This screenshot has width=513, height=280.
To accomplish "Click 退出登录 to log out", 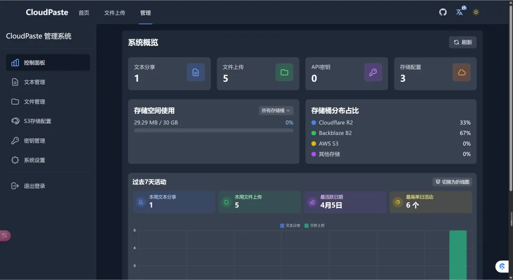I will coord(34,186).
